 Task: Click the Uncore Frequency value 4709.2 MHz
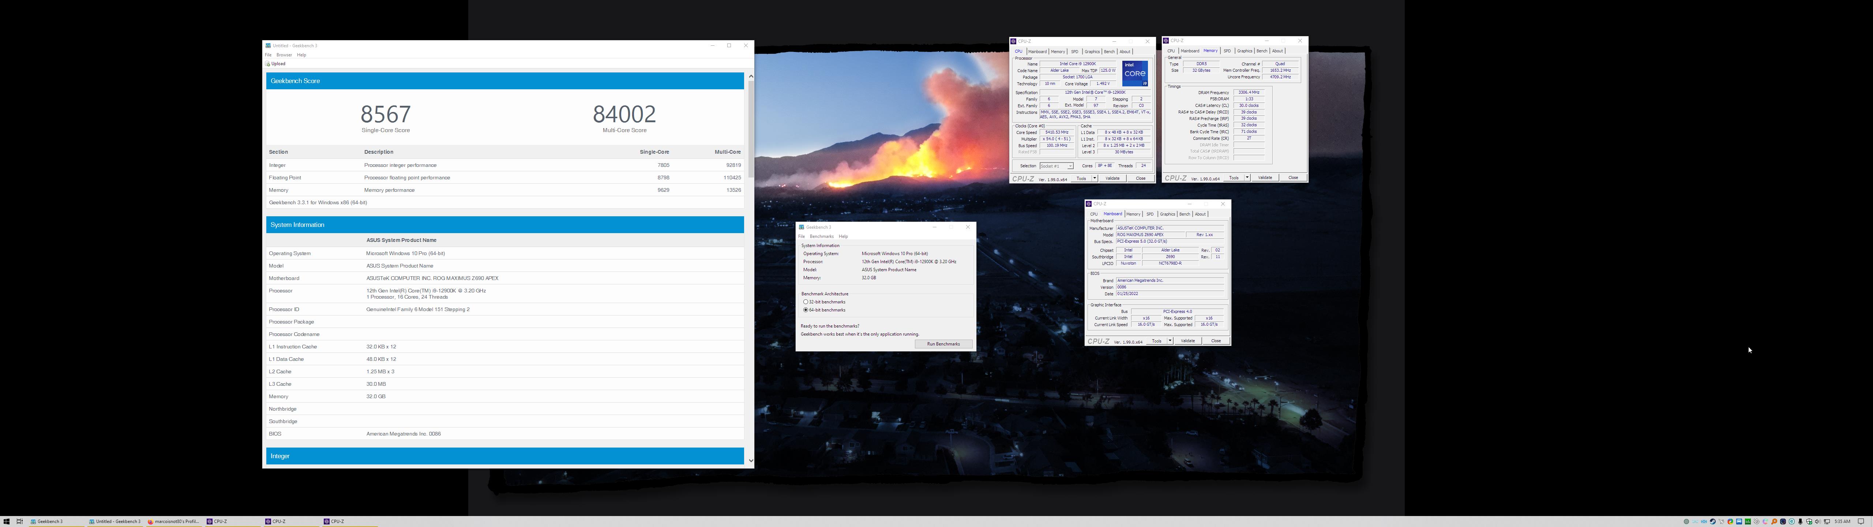point(1280,77)
